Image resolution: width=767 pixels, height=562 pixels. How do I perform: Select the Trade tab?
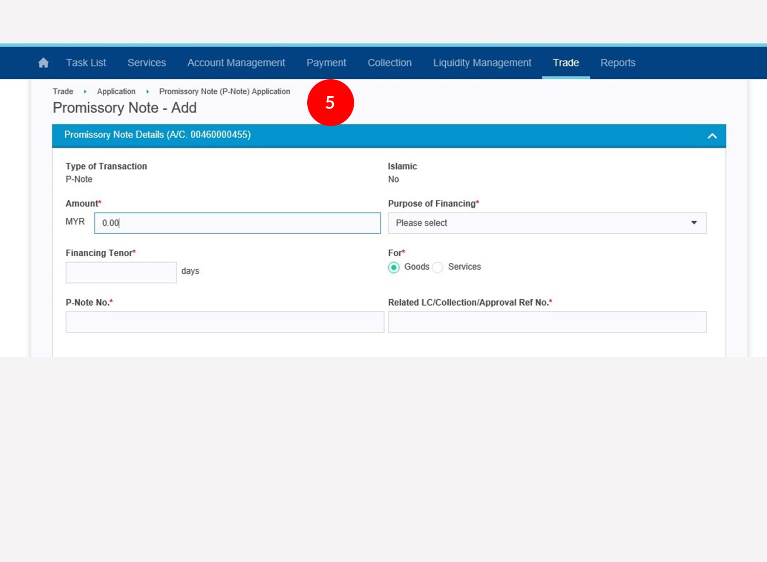pos(565,63)
